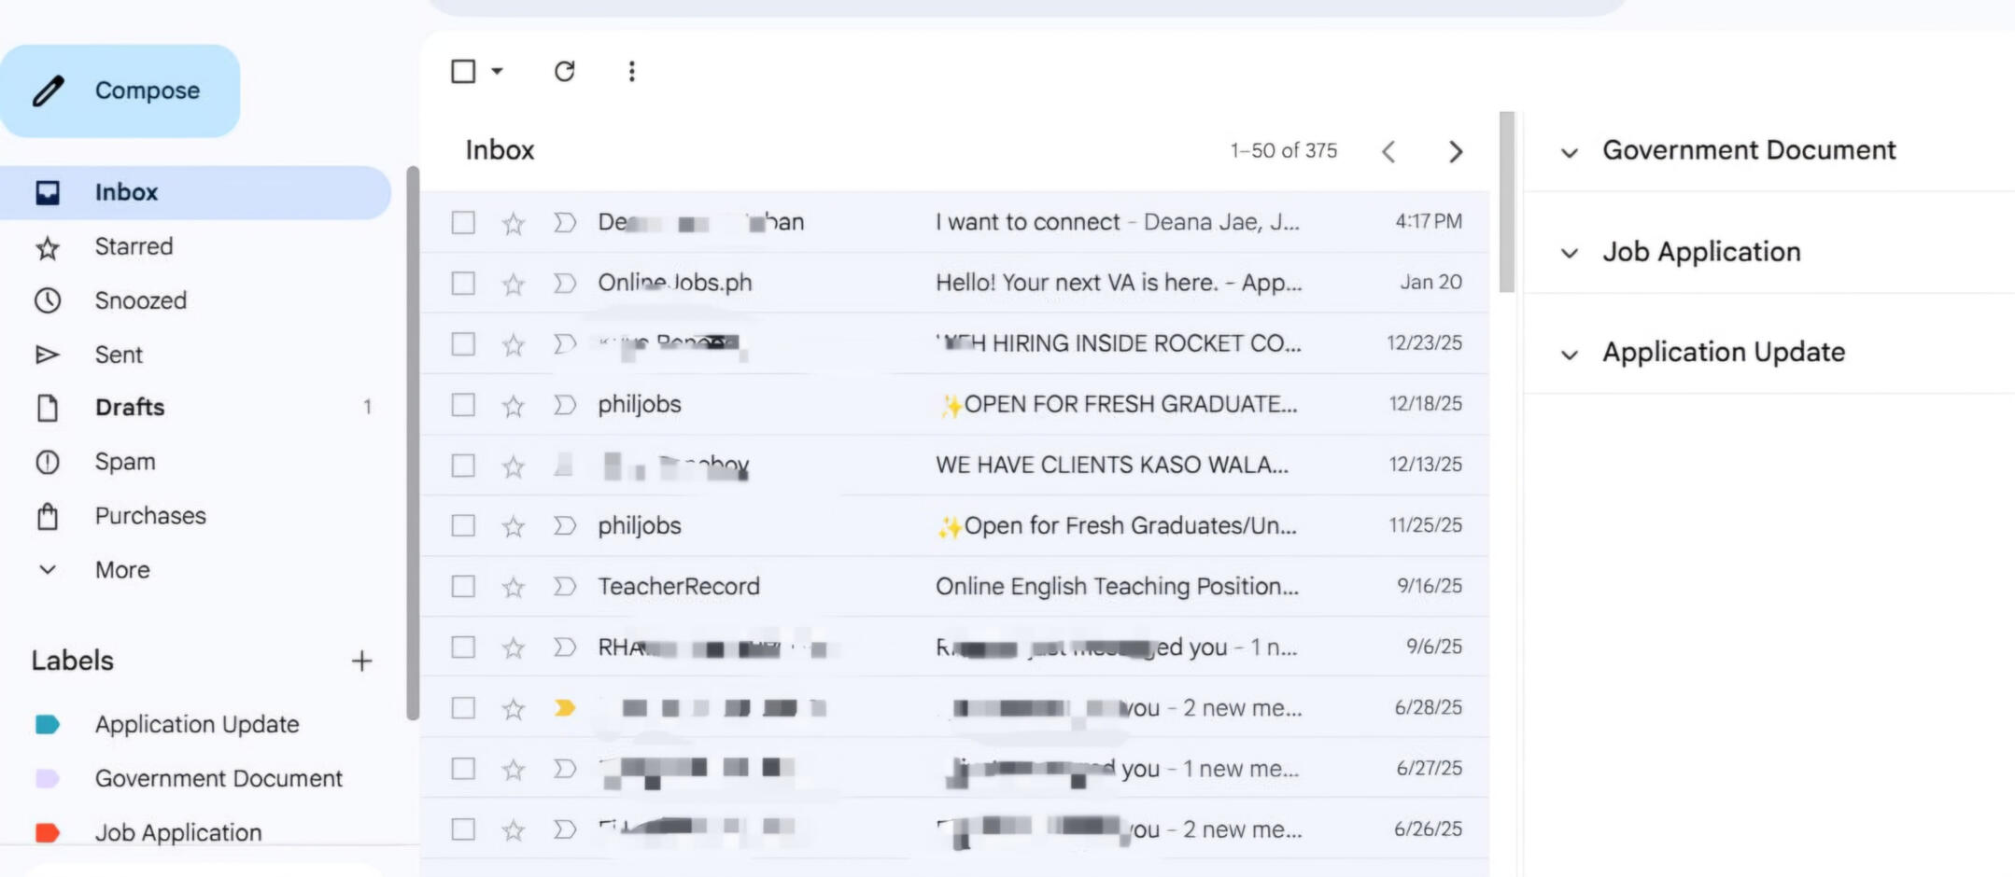Star the 'I want to connect' email
This screenshot has height=877, width=2015.
pos(514,223)
